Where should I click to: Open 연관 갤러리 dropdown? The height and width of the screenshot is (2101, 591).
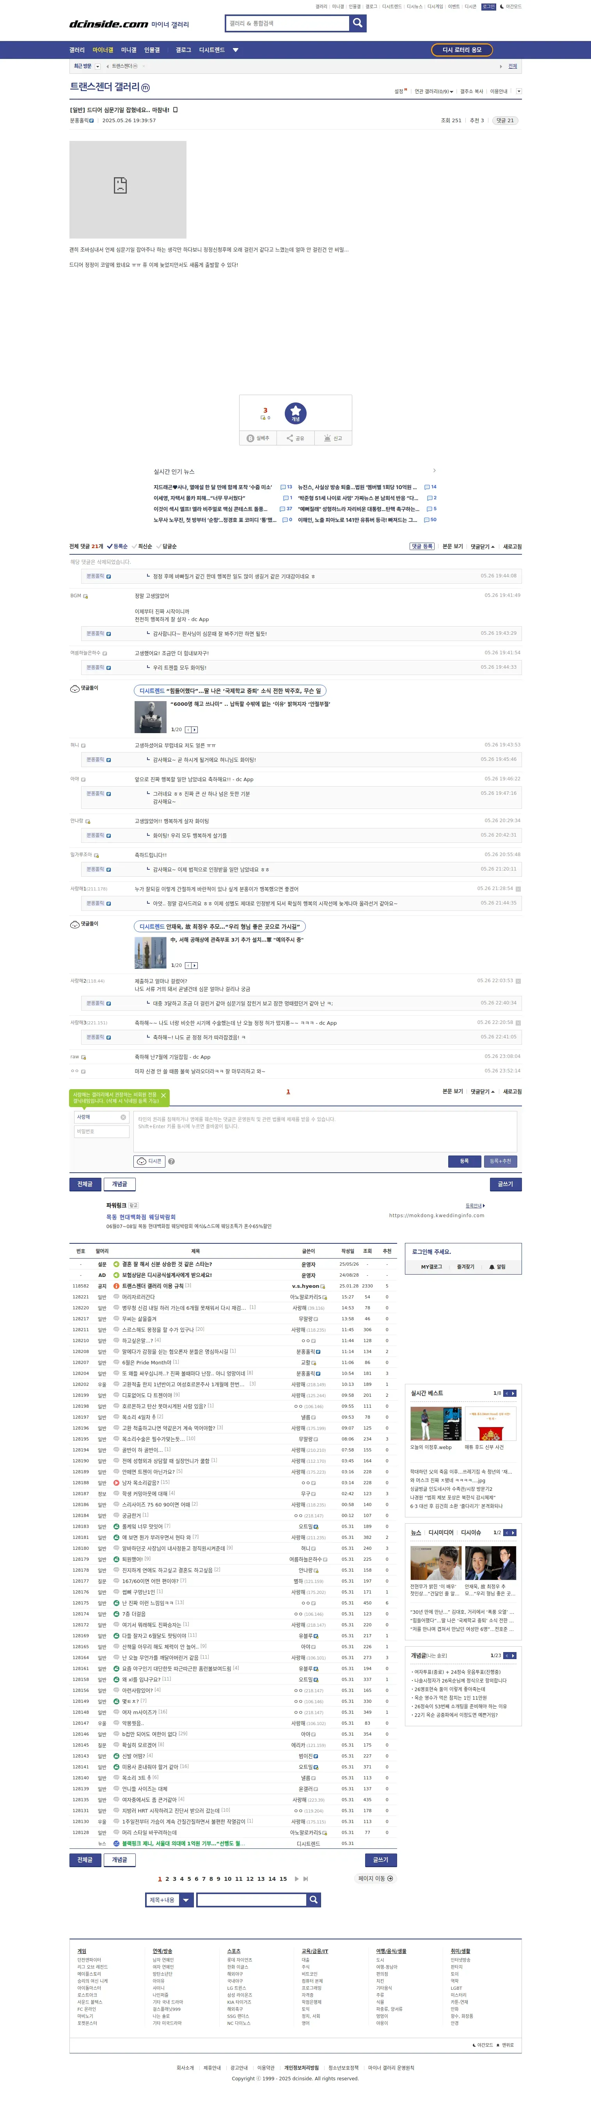coord(433,91)
